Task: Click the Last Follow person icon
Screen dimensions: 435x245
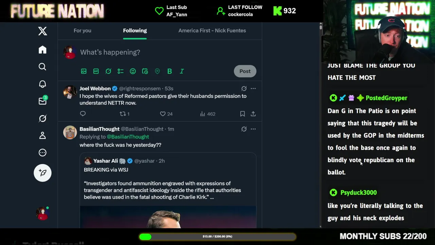Action: (221, 11)
